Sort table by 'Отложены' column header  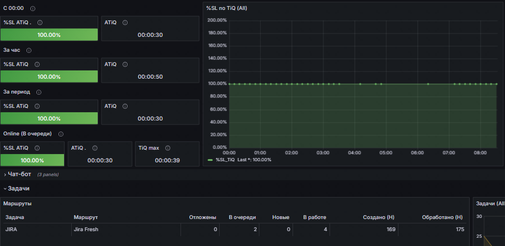pos(202,217)
